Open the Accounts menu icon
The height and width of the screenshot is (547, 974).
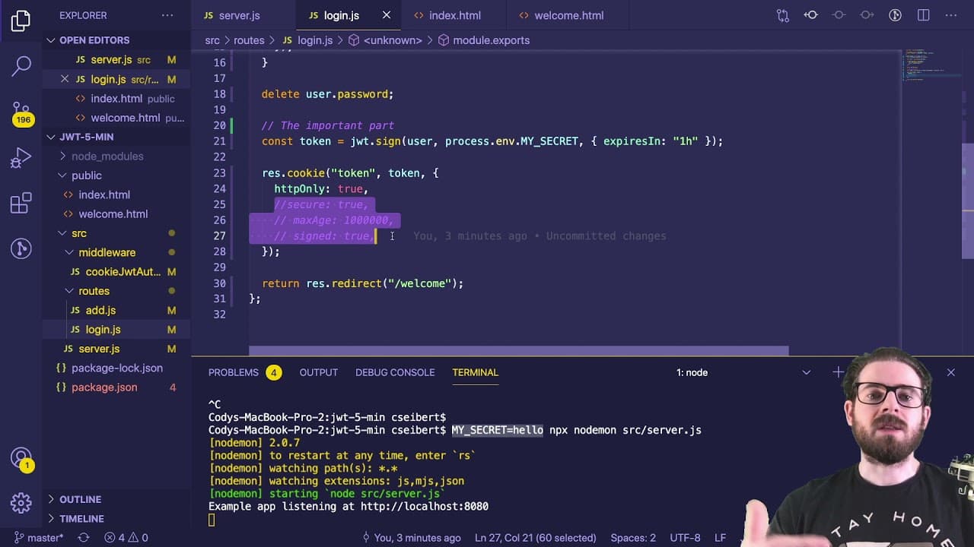click(x=21, y=458)
